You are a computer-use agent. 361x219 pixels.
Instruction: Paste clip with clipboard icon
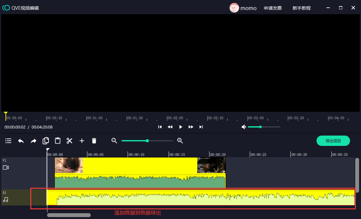(58, 141)
